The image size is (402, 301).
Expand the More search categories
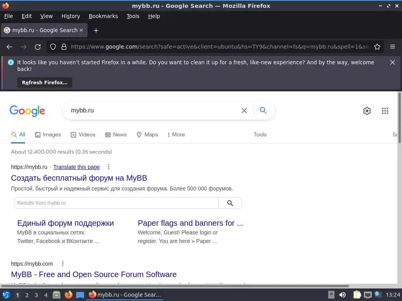(176, 135)
